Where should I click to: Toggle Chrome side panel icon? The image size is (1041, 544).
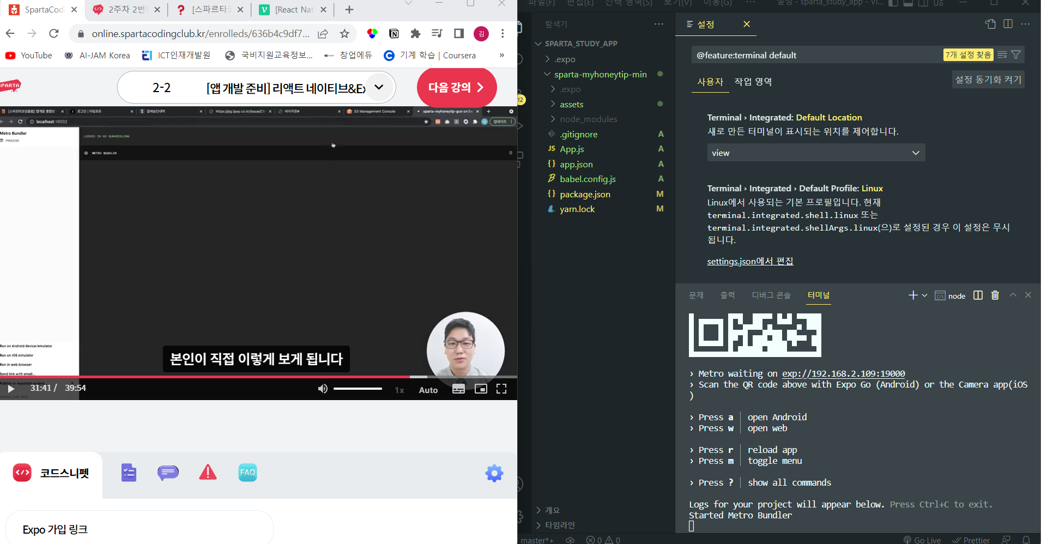(x=459, y=34)
